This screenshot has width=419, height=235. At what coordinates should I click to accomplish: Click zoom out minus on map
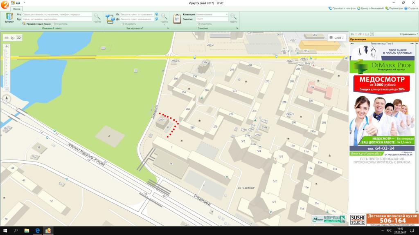[7, 89]
